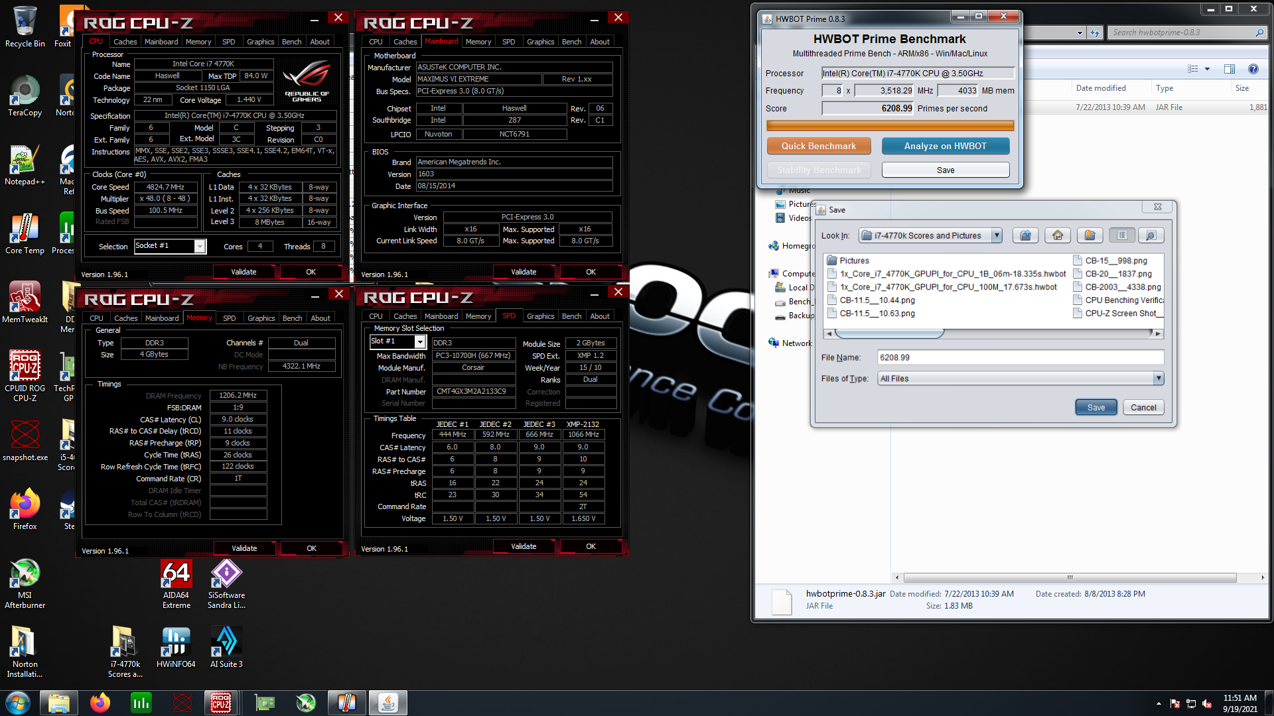Expand the Socket #1 selection dropdown

click(200, 247)
